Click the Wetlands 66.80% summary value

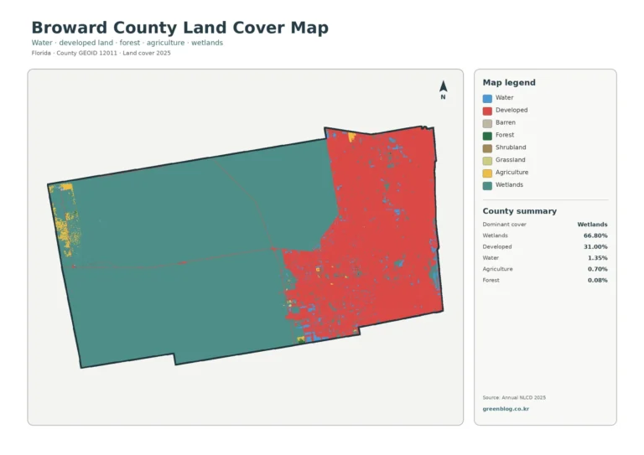click(595, 235)
